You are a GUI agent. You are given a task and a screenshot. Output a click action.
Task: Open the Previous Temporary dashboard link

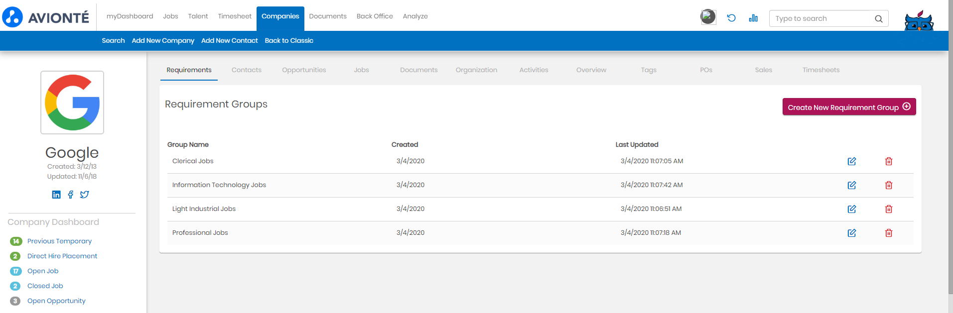[59, 241]
